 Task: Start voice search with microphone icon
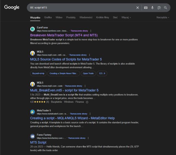point(152,8)
